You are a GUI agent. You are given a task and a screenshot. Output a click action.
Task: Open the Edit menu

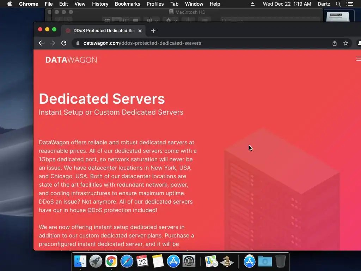pyautogui.click(x=63, y=4)
